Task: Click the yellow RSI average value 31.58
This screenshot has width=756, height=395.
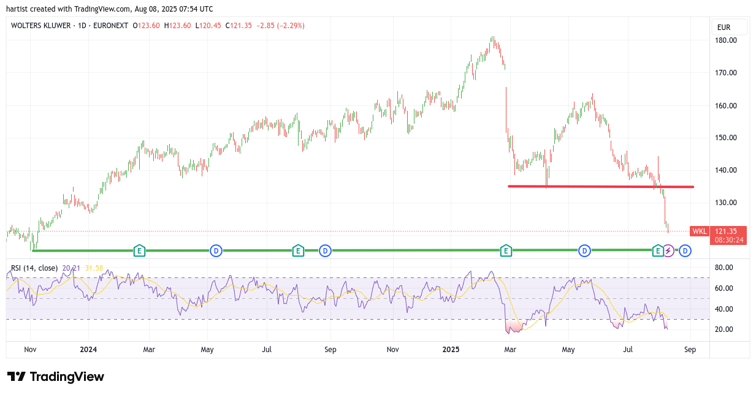Action: 94,268
